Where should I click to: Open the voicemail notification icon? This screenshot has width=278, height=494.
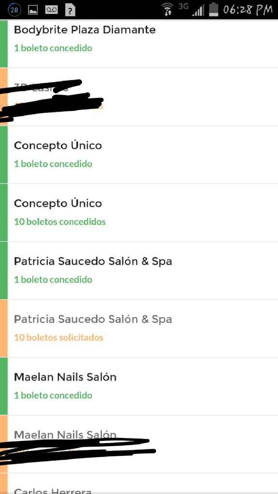(51, 9)
